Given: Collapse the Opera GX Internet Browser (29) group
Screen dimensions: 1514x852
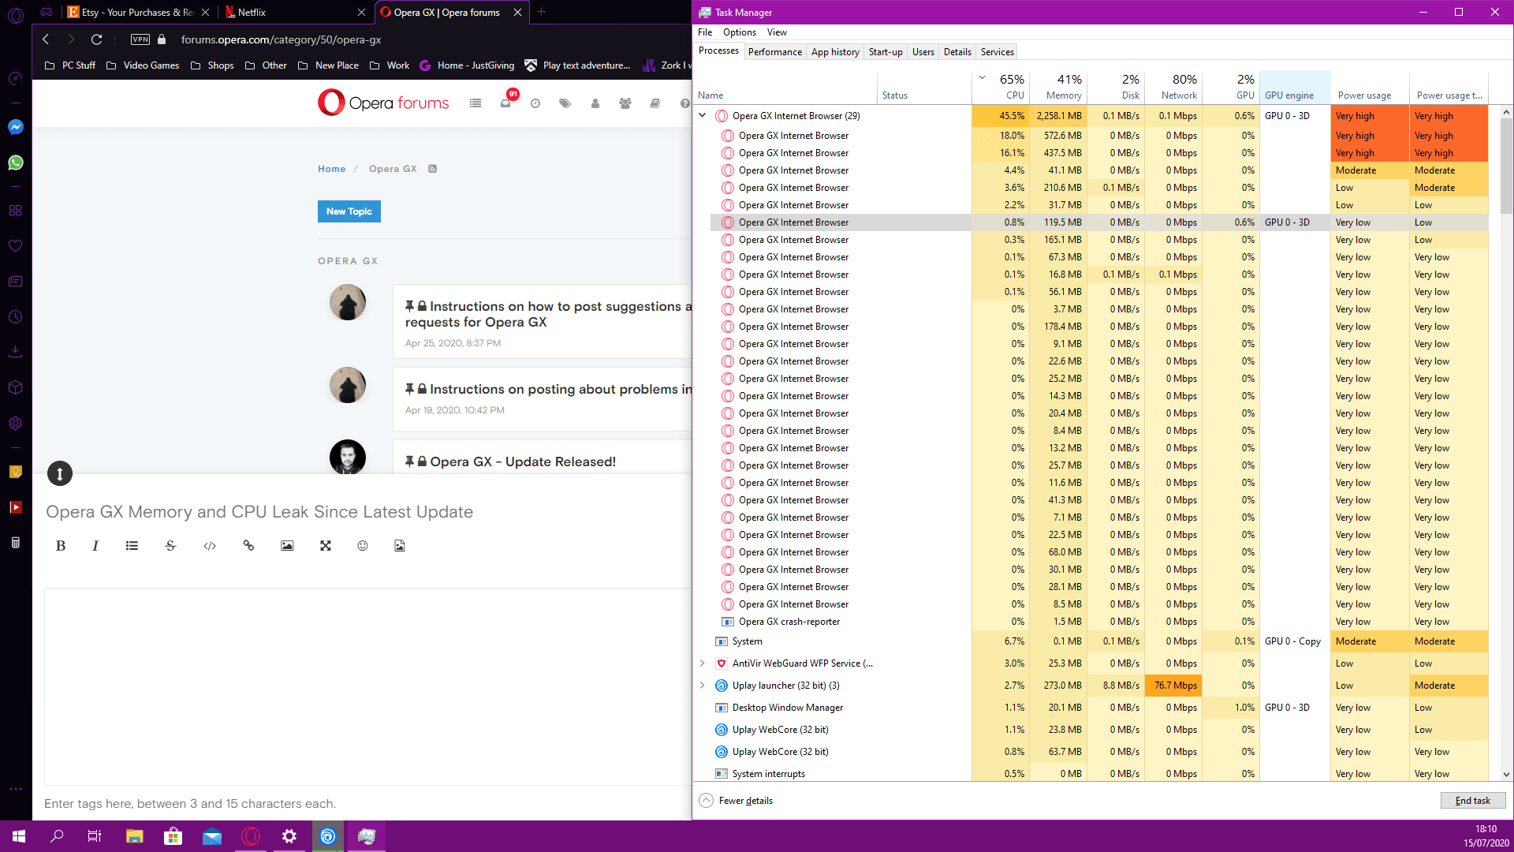Looking at the screenshot, I should click(703, 115).
